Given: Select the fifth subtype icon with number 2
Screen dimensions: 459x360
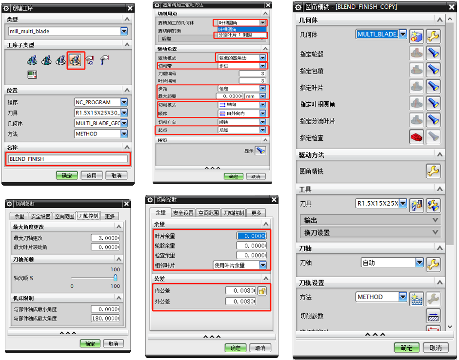Looking at the screenshot, I should (x=90, y=60).
